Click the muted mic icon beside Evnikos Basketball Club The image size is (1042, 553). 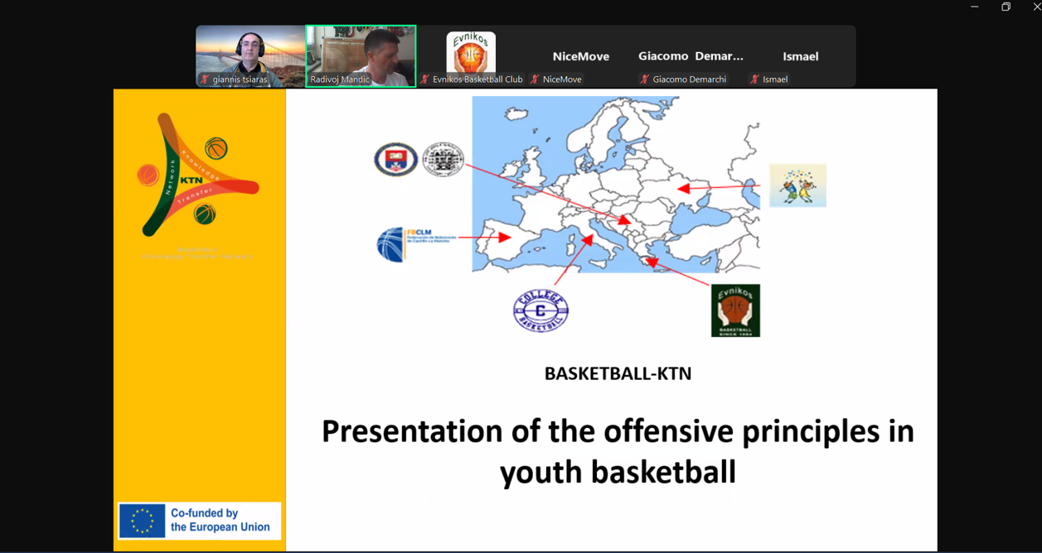coord(425,79)
